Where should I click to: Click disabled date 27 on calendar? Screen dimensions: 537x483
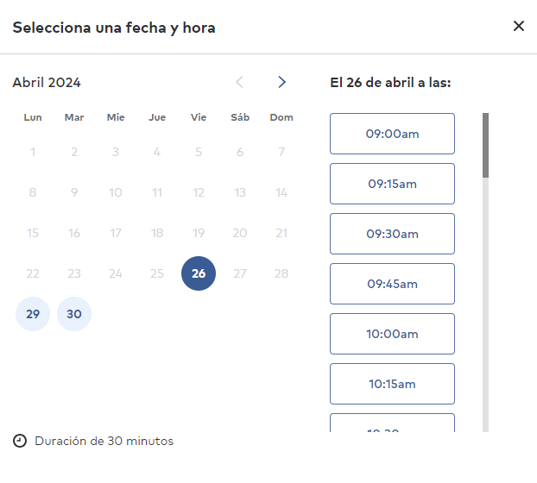(240, 273)
